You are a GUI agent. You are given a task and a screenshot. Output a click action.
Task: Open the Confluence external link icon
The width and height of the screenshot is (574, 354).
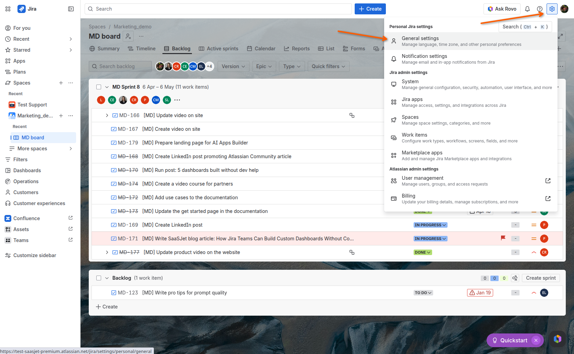coord(71,218)
